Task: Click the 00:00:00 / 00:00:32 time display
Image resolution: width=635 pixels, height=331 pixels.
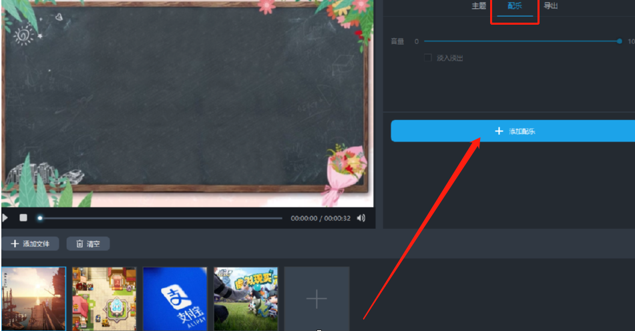Action: point(321,218)
